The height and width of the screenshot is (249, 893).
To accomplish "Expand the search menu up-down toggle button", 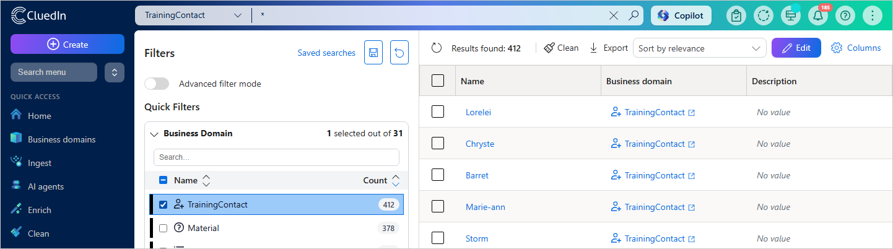I will coord(115,72).
